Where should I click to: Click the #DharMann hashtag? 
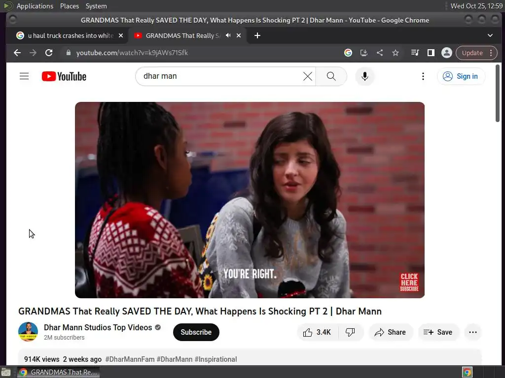coord(174,359)
